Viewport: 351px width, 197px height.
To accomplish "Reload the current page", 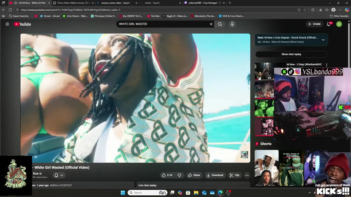I will [10, 10].
